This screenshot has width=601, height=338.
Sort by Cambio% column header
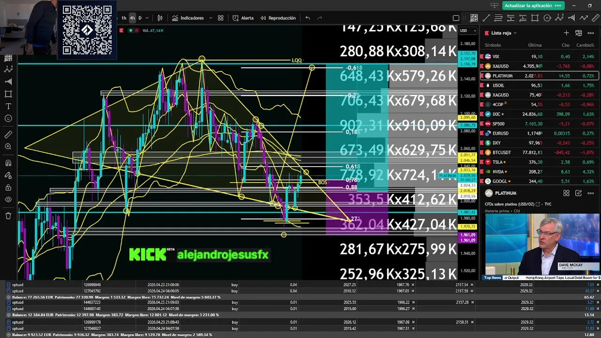[x=585, y=45]
